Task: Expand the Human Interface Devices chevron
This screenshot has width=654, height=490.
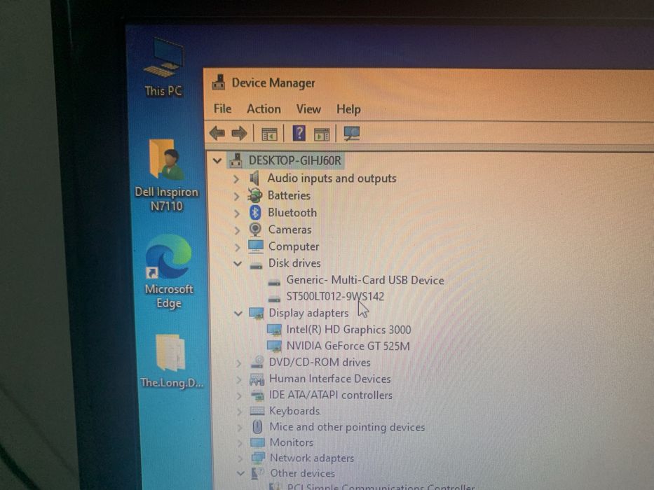Action: [x=239, y=379]
